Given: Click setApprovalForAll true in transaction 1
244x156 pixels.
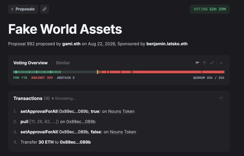Looking at the screenshot, I should click(x=61, y=112).
